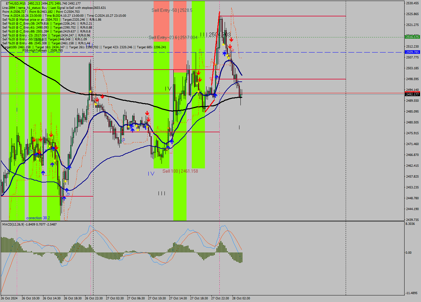Viewport: 421px width, 302px height.
Task: Click 2530.455 on the price axis
Action: [412, 3]
